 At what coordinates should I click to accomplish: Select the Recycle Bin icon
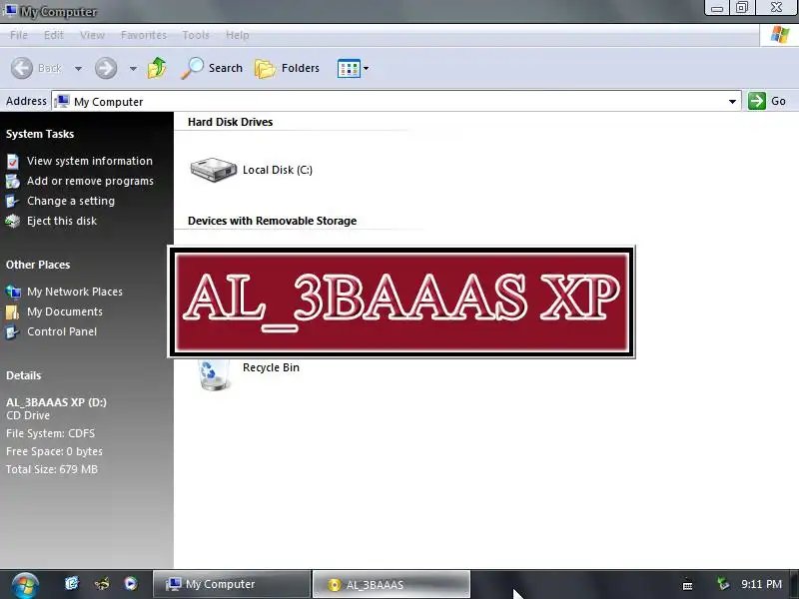(214, 375)
